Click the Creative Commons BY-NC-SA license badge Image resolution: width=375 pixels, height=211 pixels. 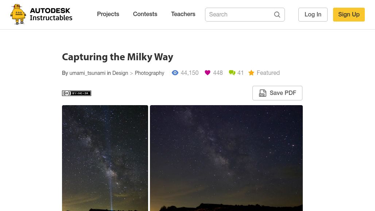(77, 93)
